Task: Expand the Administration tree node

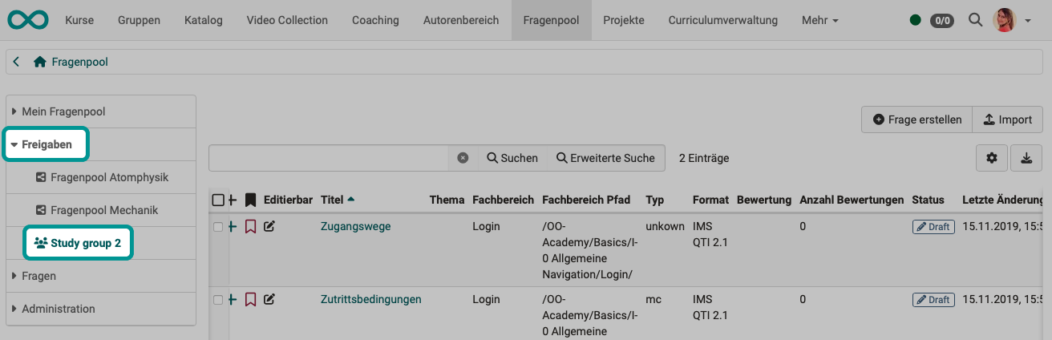Action: click(15, 309)
